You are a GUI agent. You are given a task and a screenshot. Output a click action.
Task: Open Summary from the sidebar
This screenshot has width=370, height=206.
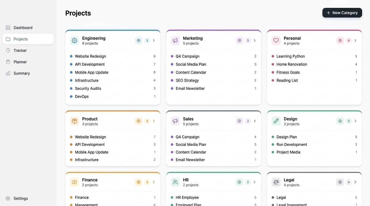coord(28,73)
